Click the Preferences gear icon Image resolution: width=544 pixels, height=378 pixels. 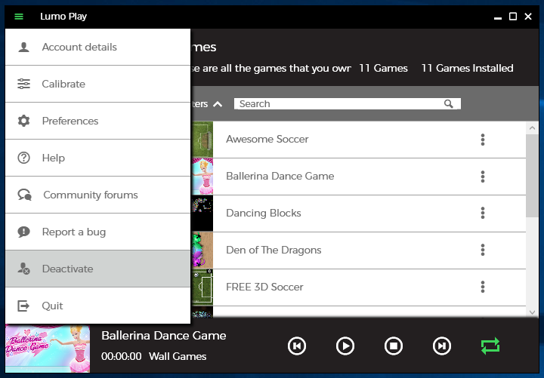click(23, 121)
